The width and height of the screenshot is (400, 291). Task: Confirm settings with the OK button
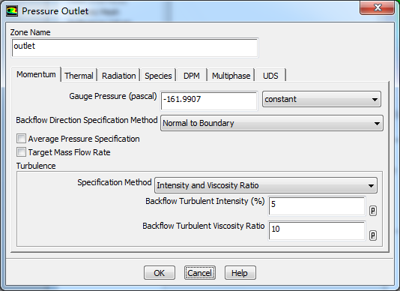coord(160,273)
